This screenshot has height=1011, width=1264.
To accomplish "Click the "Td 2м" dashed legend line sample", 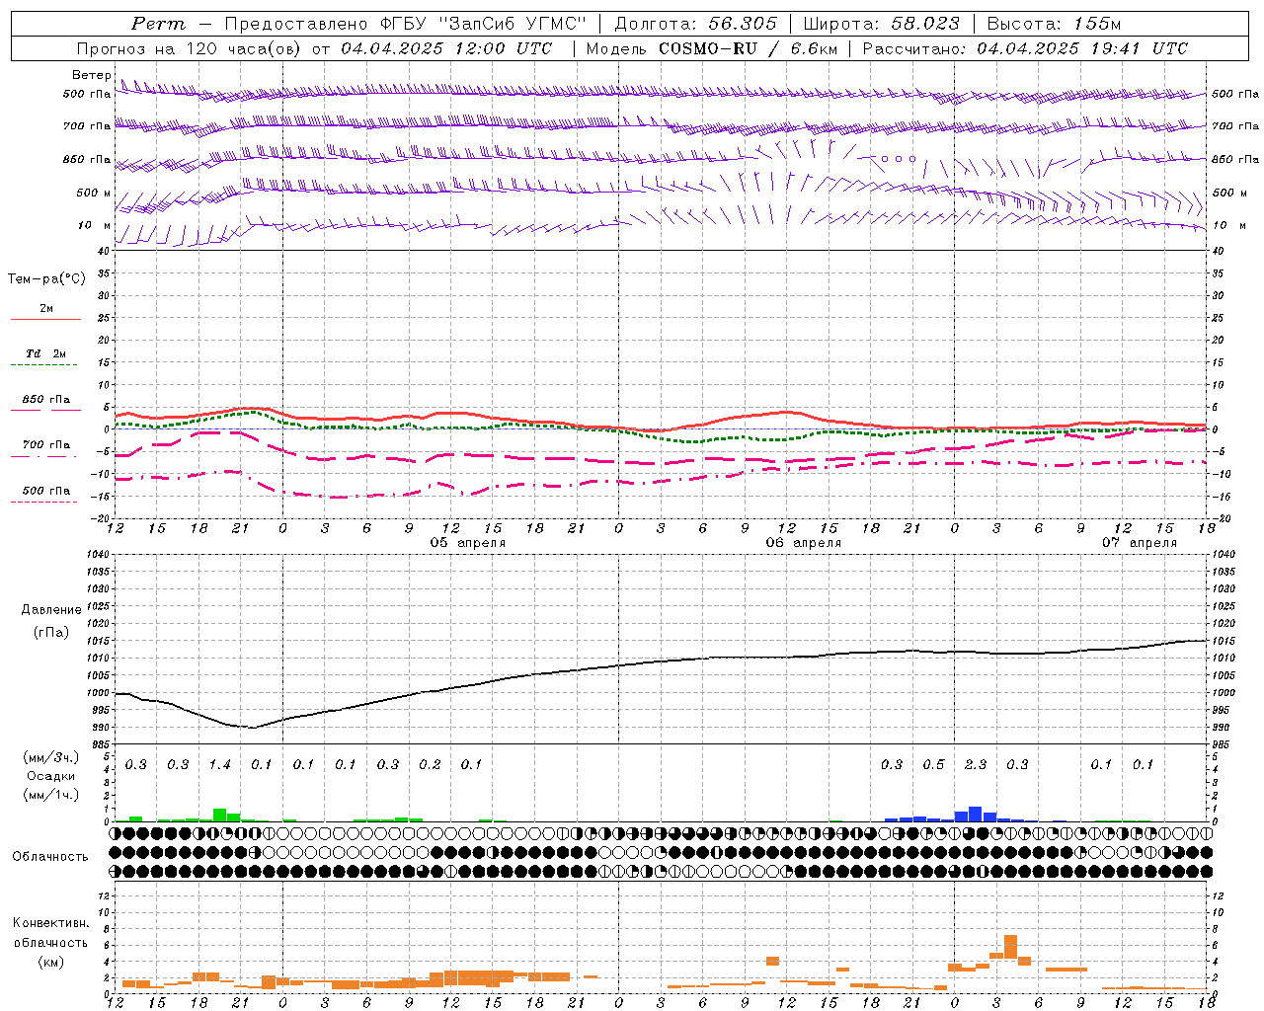I will pyautogui.click(x=43, y=364).
